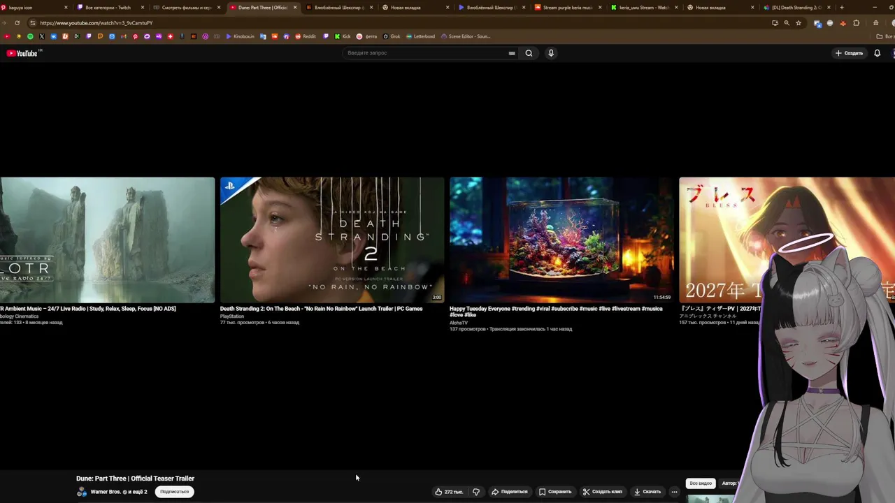Open the YouTube bookmark icon in bookmarks bar
This screenshot has width=895, height=503.
(6, 36)
